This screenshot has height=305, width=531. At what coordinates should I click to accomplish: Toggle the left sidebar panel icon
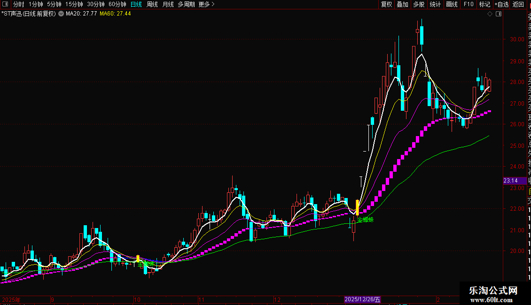(x=5, y=4)
